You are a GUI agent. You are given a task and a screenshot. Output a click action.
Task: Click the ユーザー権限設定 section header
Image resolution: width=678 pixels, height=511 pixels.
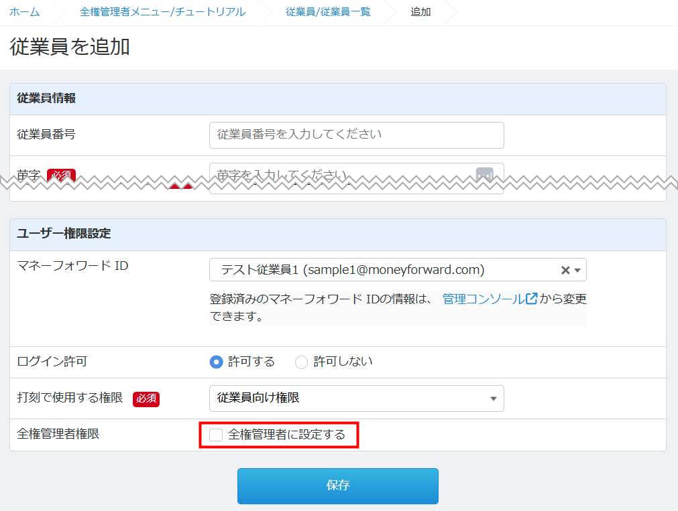[64, 234]
